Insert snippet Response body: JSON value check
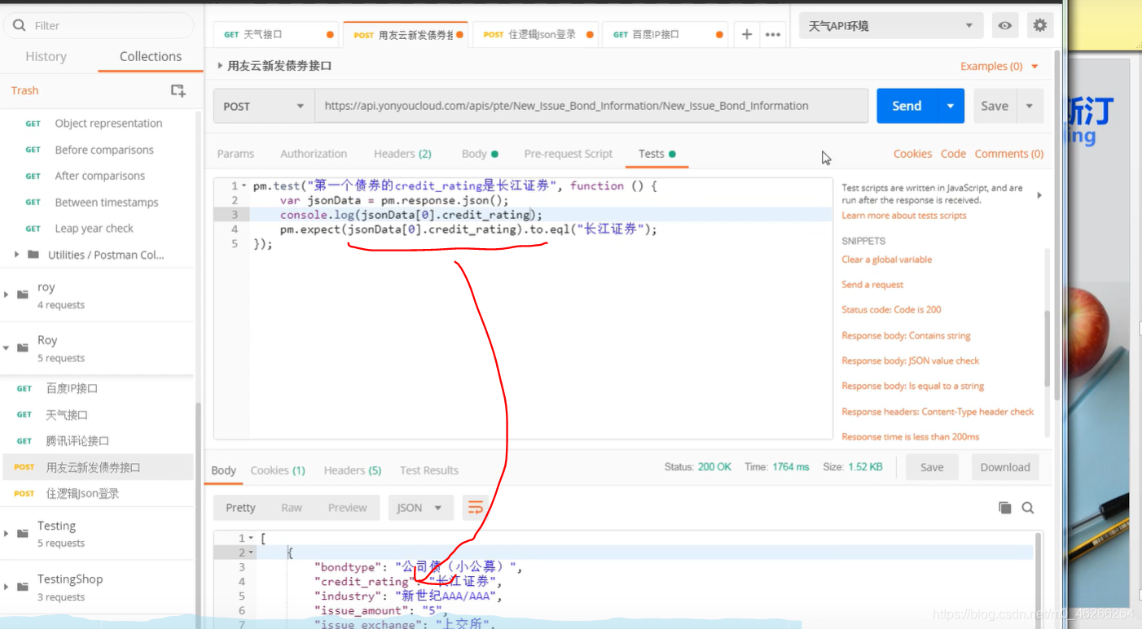Viewport: 1142px width, 629px height. coord(911,360)
